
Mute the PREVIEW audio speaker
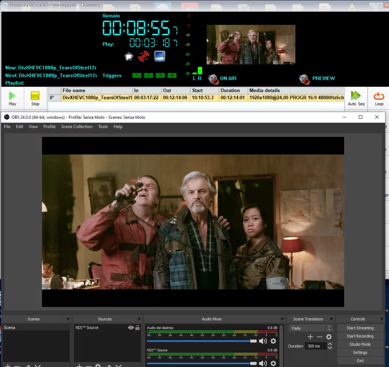304,79
